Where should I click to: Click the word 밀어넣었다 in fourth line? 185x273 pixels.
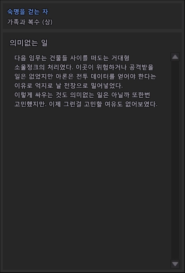tap(107, 86)
